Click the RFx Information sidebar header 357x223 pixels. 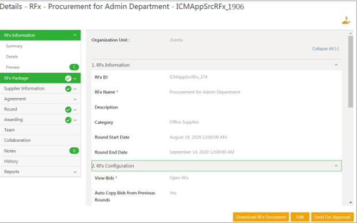tap(40, 35)
